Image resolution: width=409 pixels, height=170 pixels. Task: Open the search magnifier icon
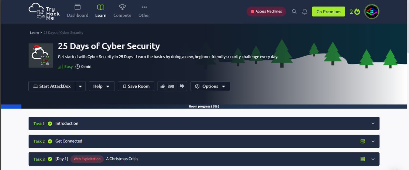tap(294, 12)
